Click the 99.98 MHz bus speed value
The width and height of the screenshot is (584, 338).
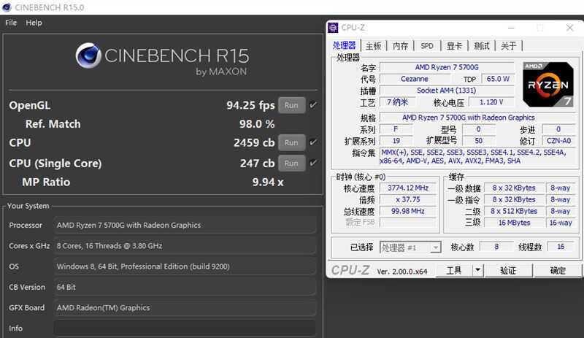(x=408, y=211)
